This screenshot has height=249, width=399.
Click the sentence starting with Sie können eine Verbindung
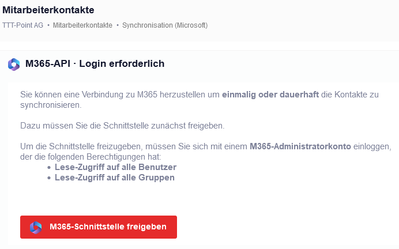pyautogui.click(x=120, y=95)
